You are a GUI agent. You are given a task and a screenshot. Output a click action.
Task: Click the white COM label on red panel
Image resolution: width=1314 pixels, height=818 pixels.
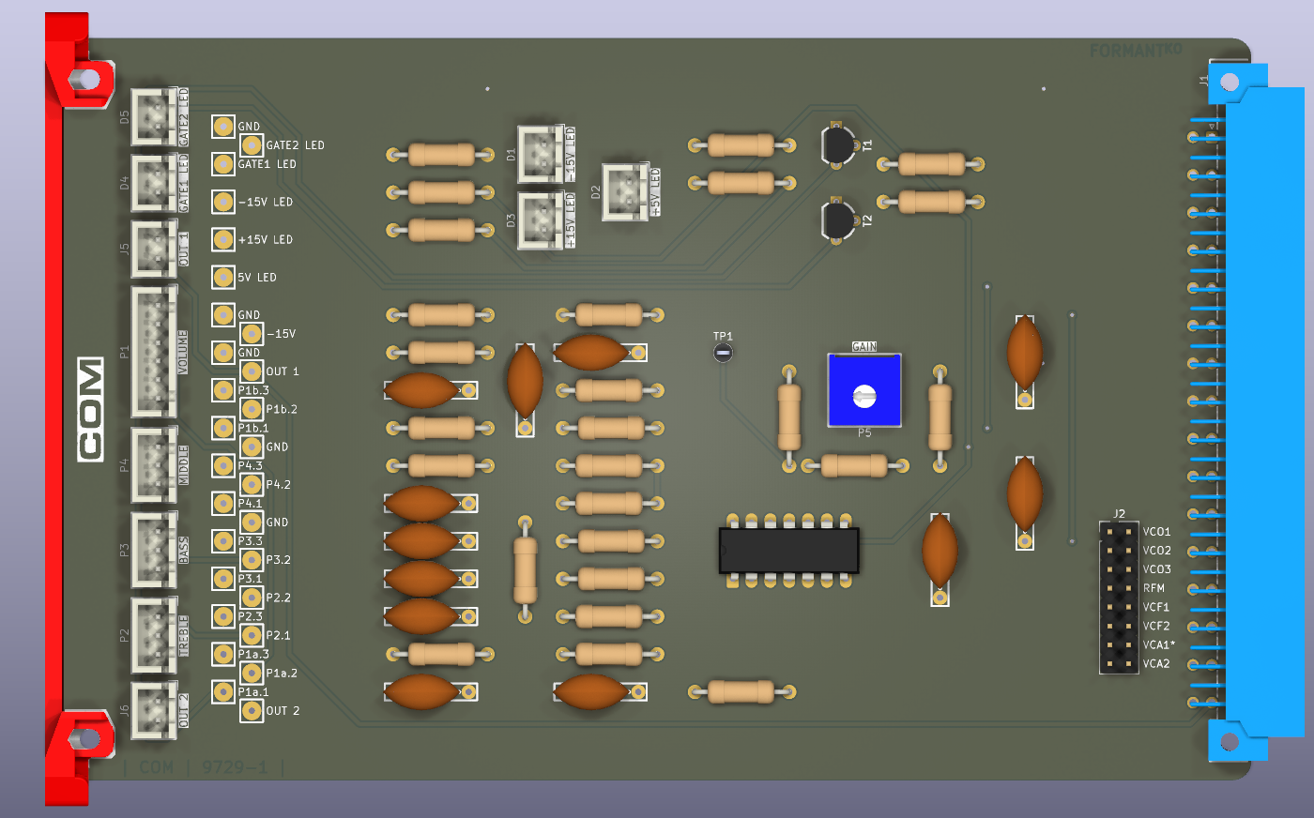[90, 409]
